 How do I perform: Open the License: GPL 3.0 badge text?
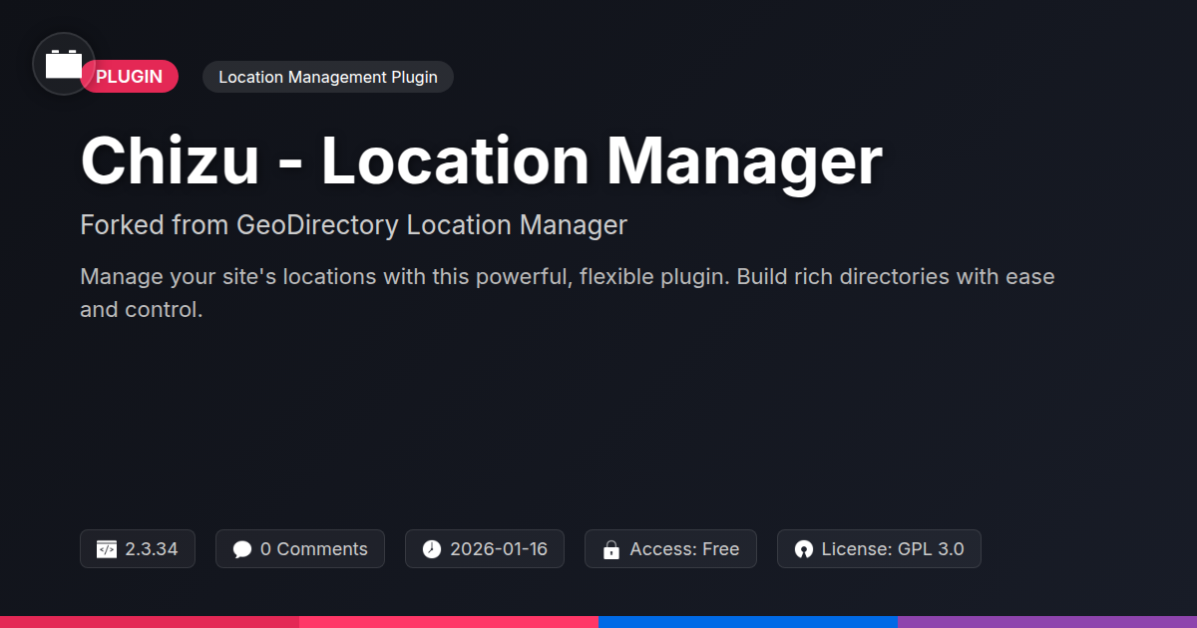coord(893,549)
